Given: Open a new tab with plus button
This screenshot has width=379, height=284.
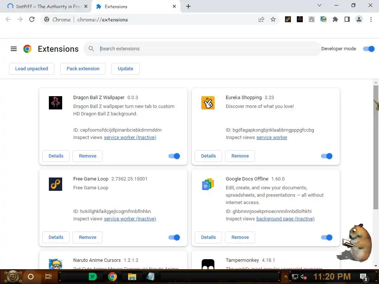Looking at the screenshot, I should point(188,6).
